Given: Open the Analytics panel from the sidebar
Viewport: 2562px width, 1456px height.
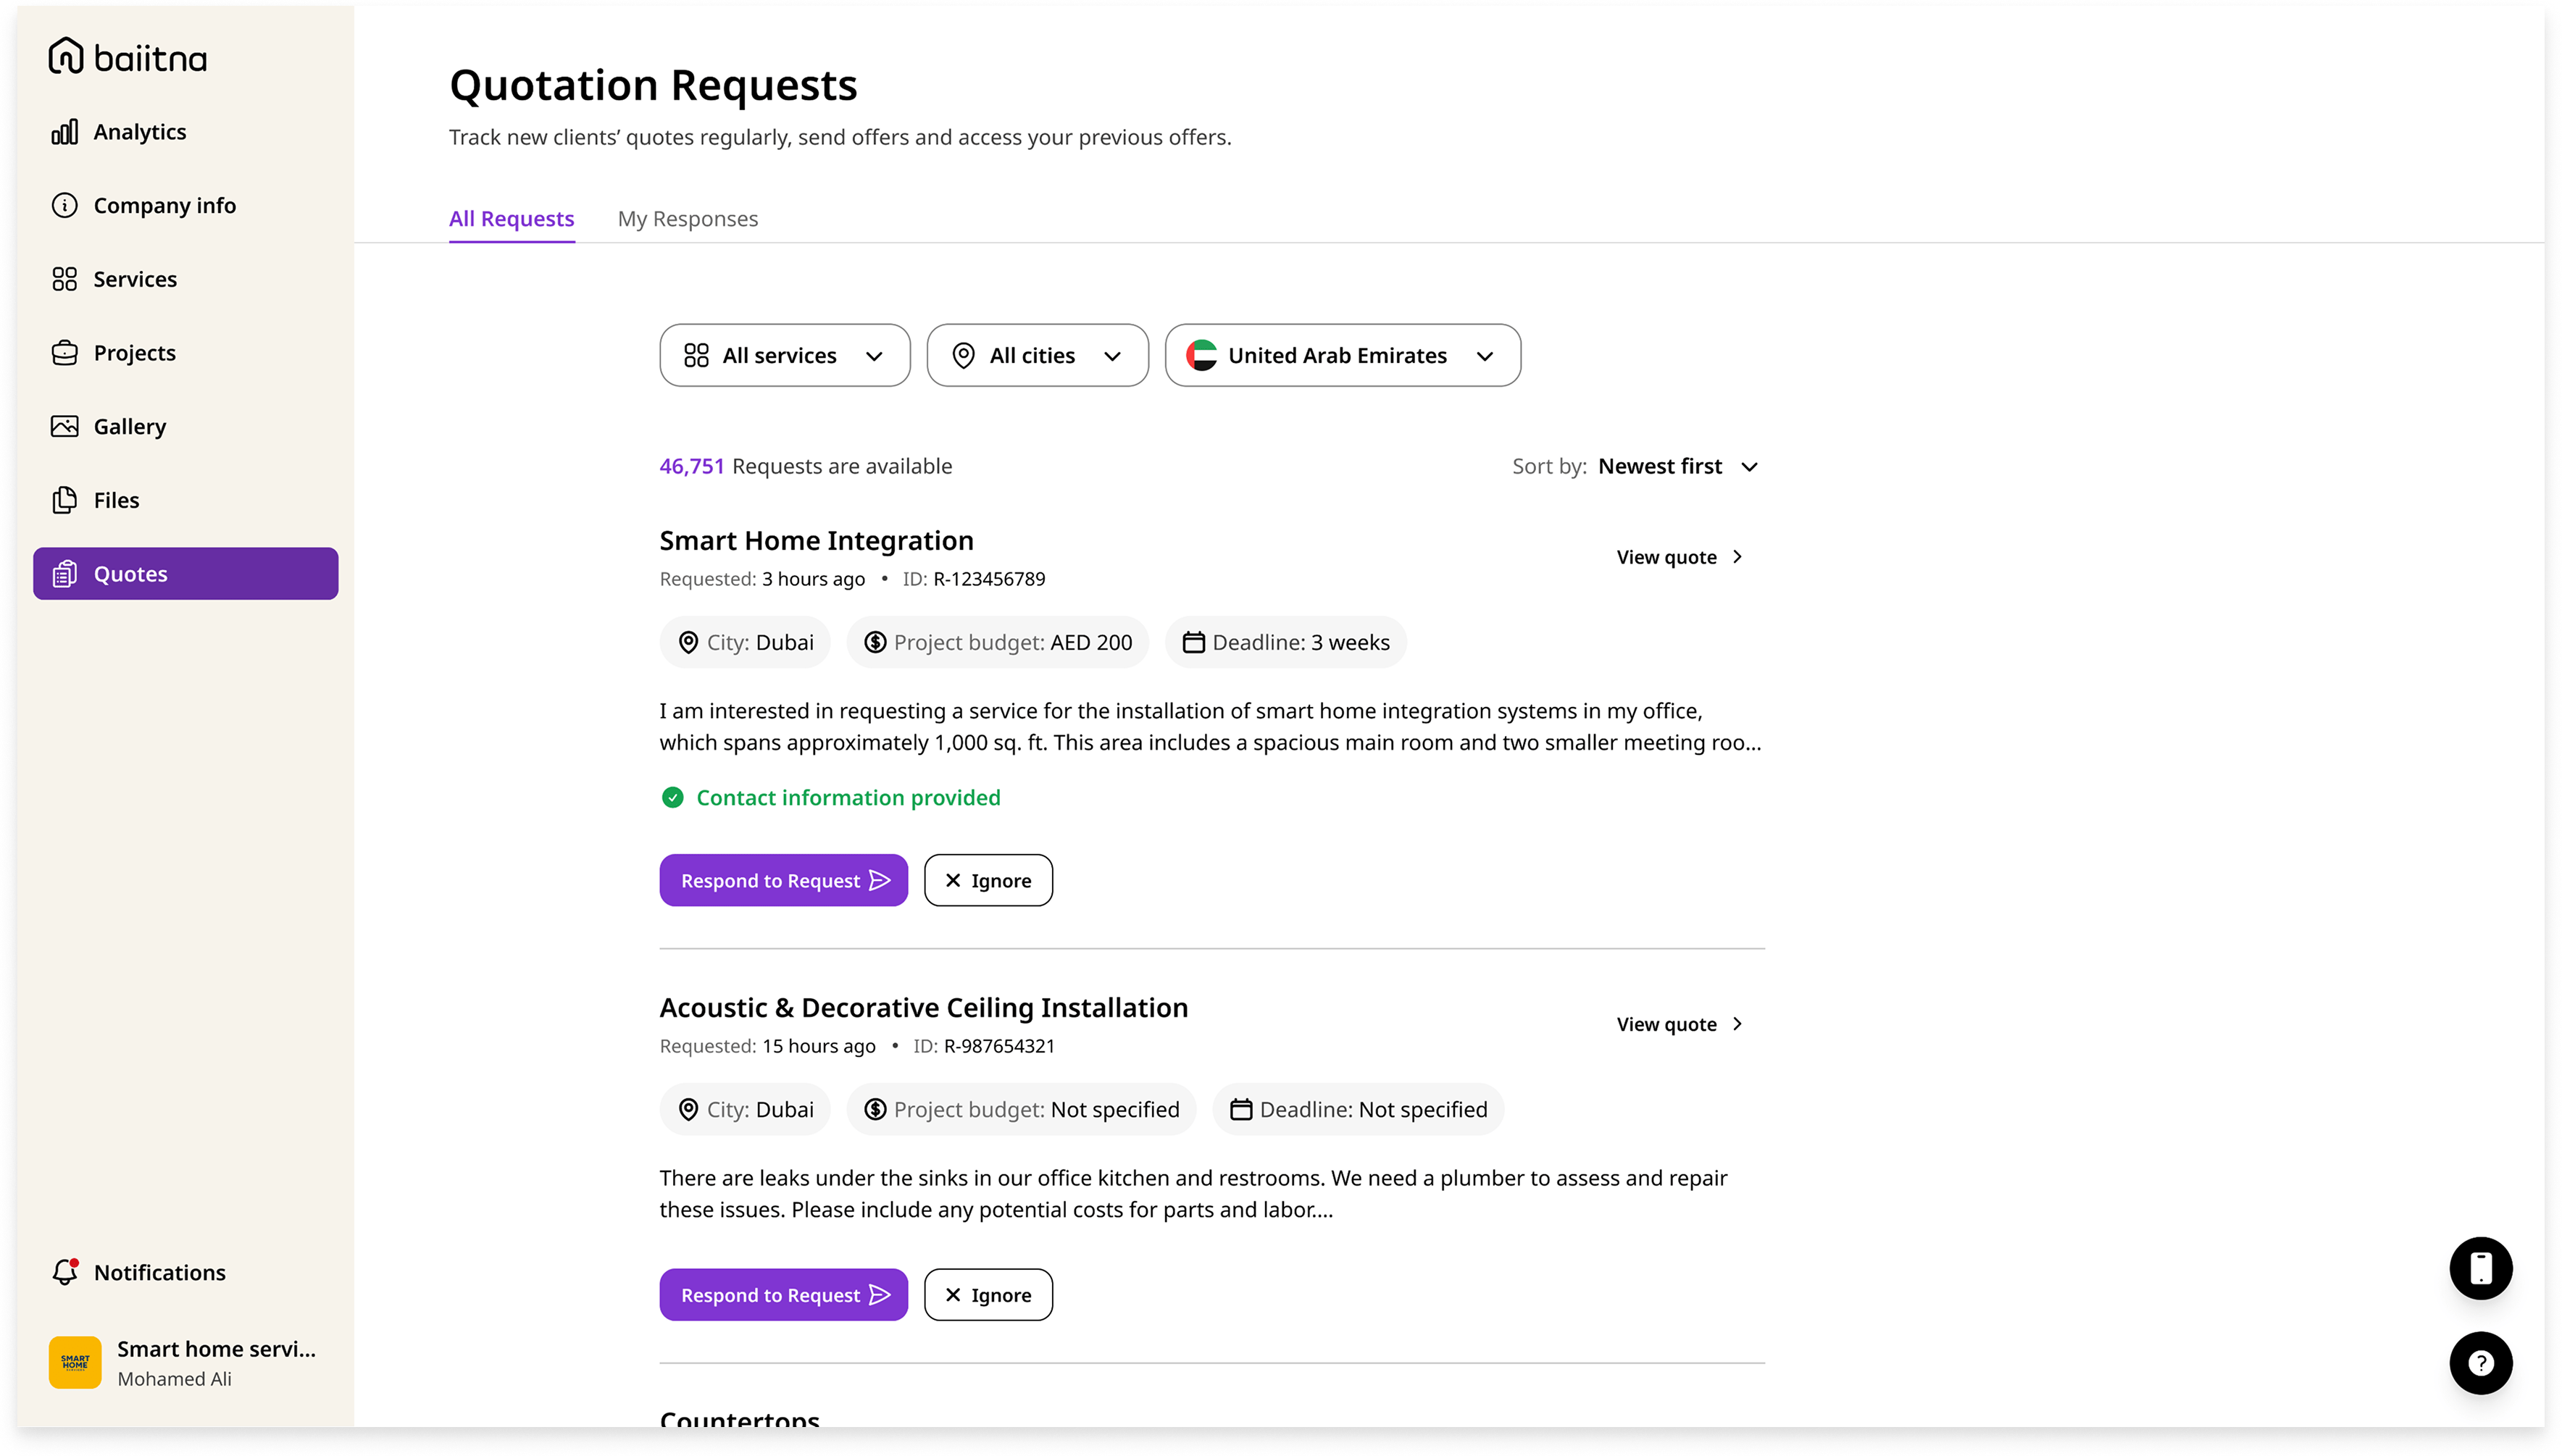Looking at the screenshot, I should (140, 131).
